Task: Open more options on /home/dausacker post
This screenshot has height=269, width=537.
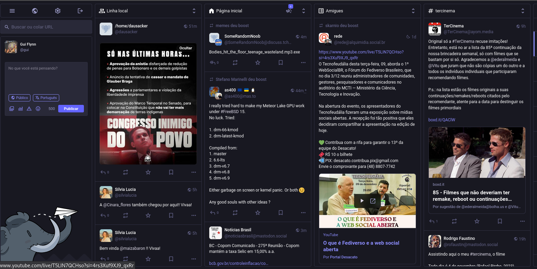Action: point(193,172)
